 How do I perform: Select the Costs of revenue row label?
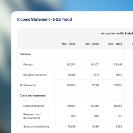(x=34, y=106)
